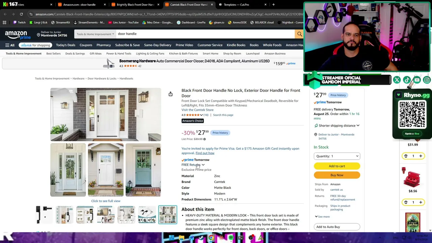Open Steam from the taskbar
432x243 pixels.
pyautogui.click(x=201, y=238)
